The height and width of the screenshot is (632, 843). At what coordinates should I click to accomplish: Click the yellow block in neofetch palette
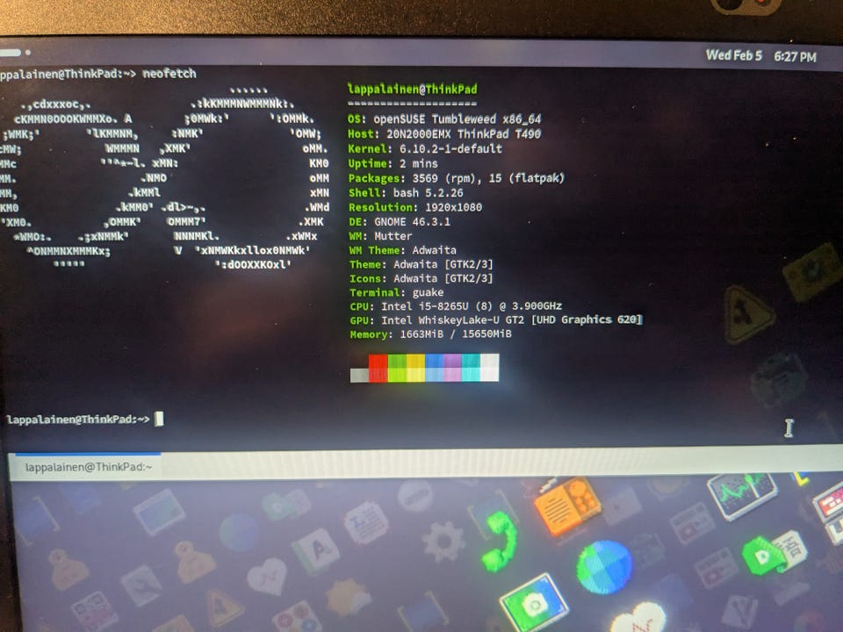point(415,368)
